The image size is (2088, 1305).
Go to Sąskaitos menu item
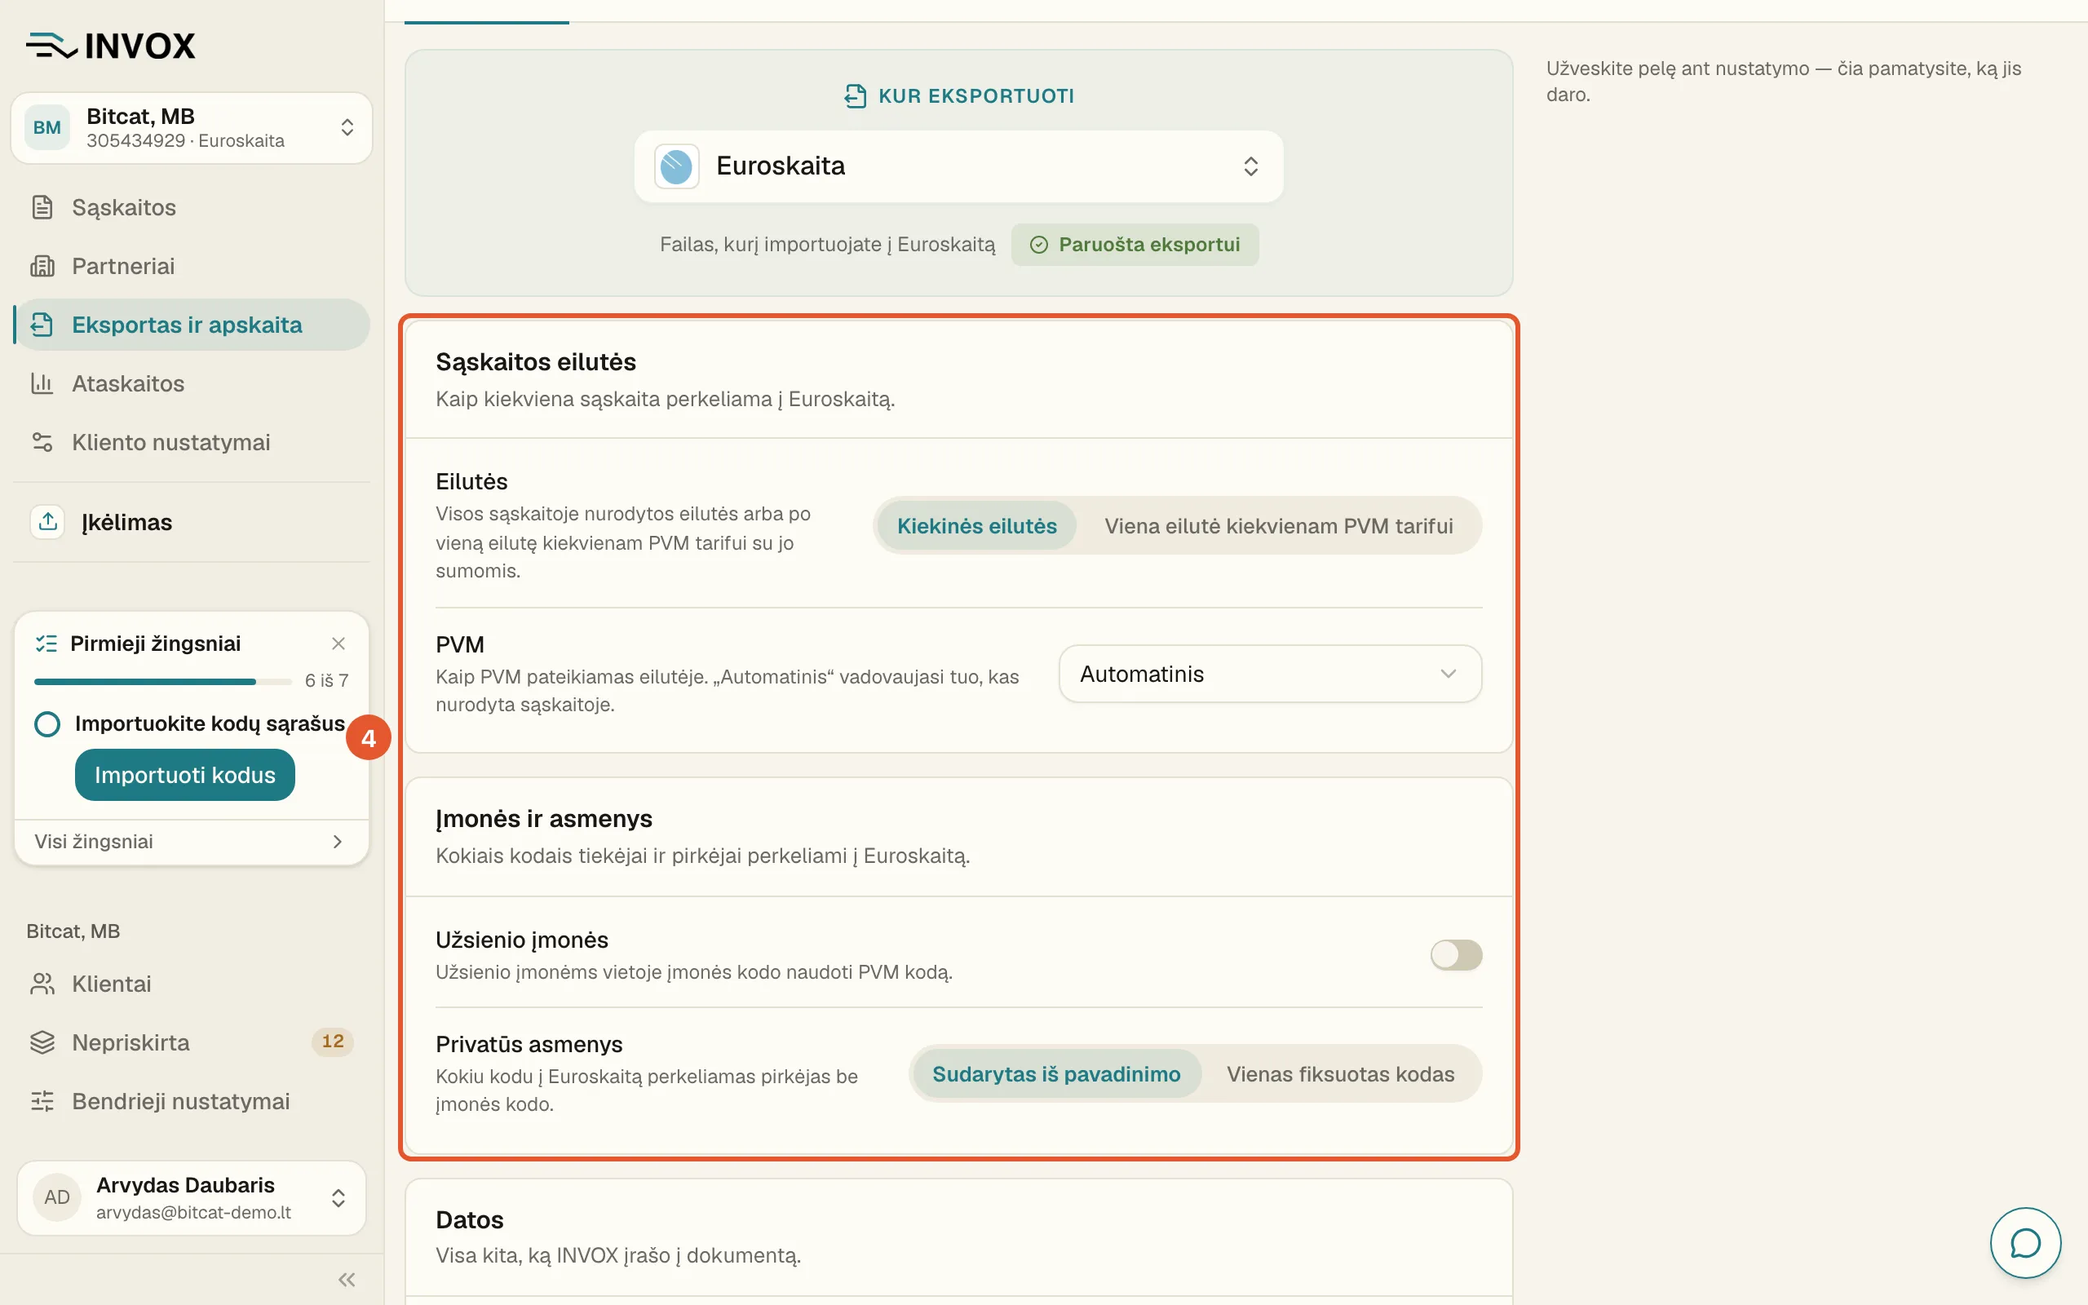pyautogui.click(x=192, y=207)
